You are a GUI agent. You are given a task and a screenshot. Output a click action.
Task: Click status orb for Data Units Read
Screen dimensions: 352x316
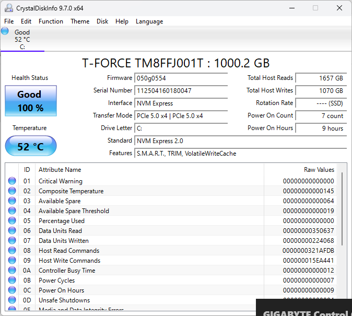click(12, 230)
